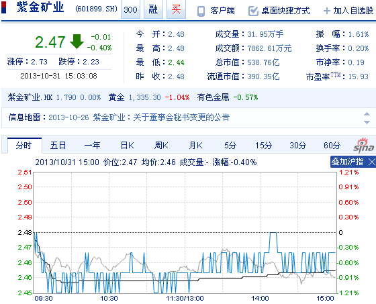Click the current price 2.47
This screenshot has width=376, height=304.
pos(50,42)
